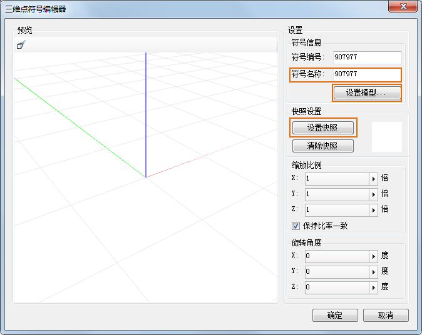Open the 旋转角度 X arrow dropdown

point(374,256)
